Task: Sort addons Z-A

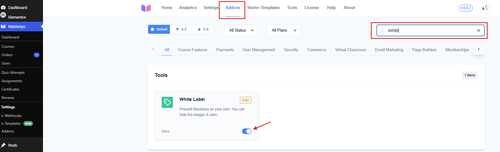Action: pos(203,29)
